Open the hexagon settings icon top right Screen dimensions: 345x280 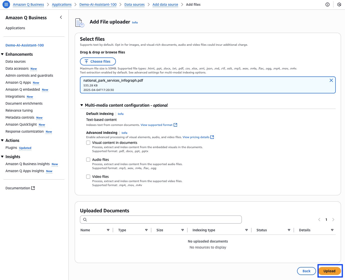tap(339, 4)
